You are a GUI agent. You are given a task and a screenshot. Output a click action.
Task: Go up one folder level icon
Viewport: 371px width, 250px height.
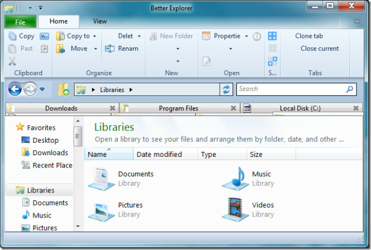click(64, 89)
